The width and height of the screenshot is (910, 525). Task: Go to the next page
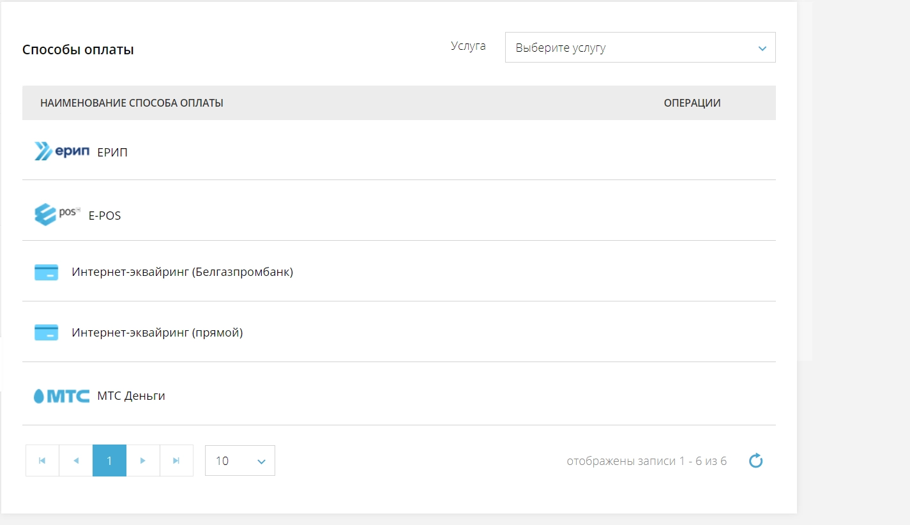(x=143, y=460)
